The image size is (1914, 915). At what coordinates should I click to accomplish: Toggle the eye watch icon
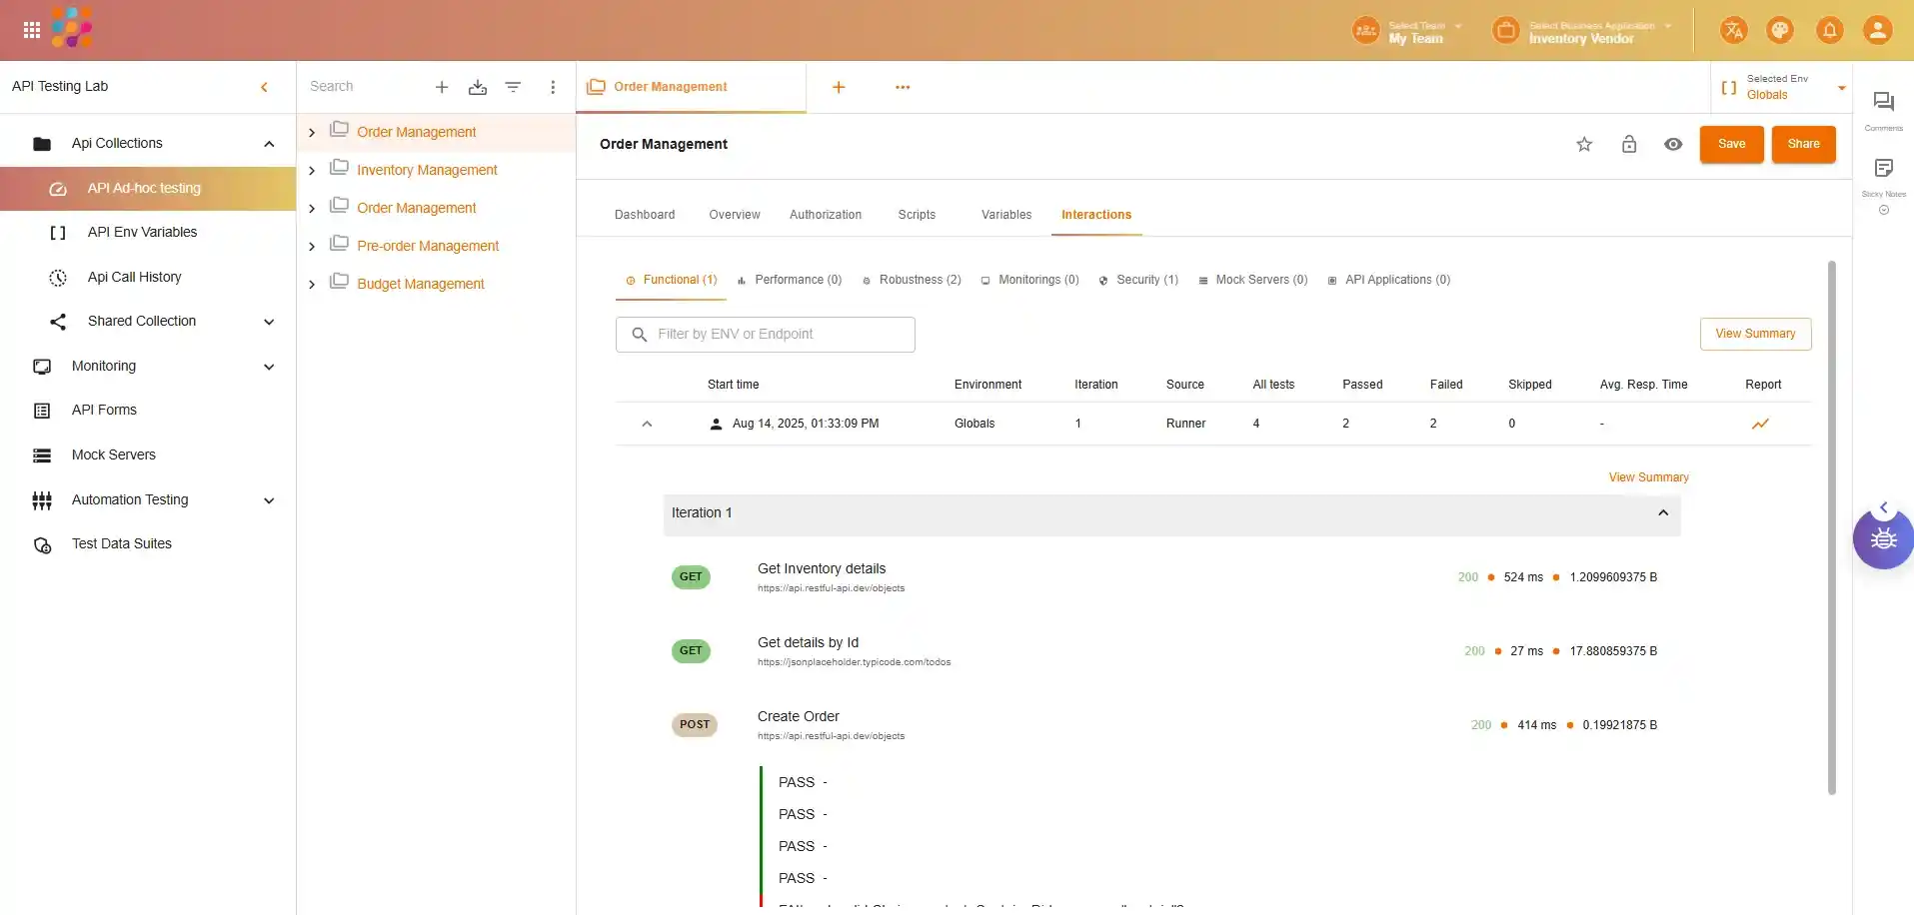pyautogui.click(x=1673, y=145)
